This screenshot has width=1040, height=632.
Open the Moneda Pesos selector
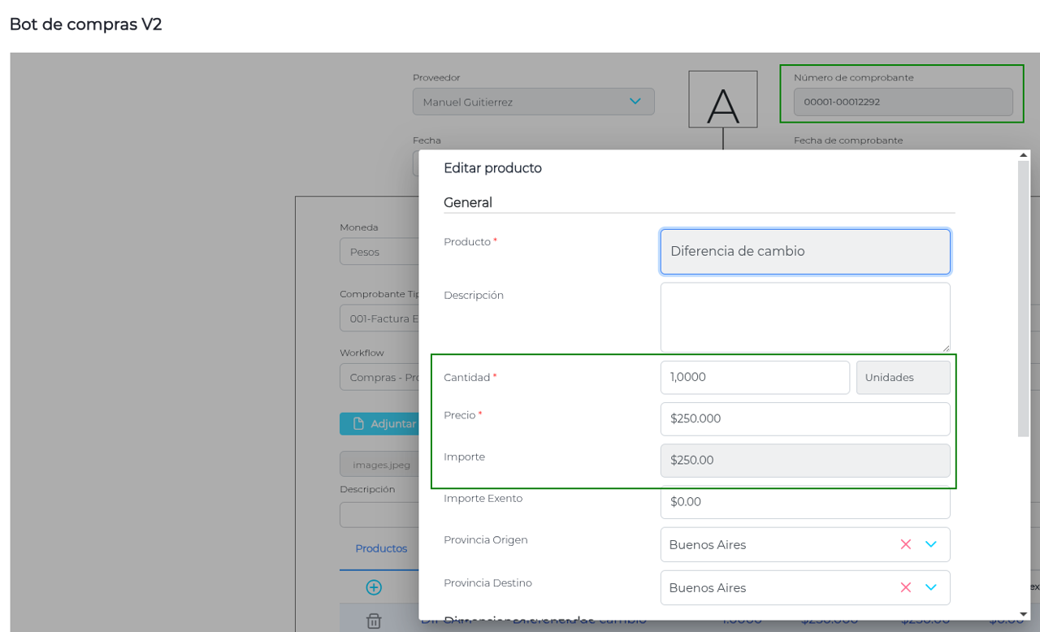click(379, 252)
